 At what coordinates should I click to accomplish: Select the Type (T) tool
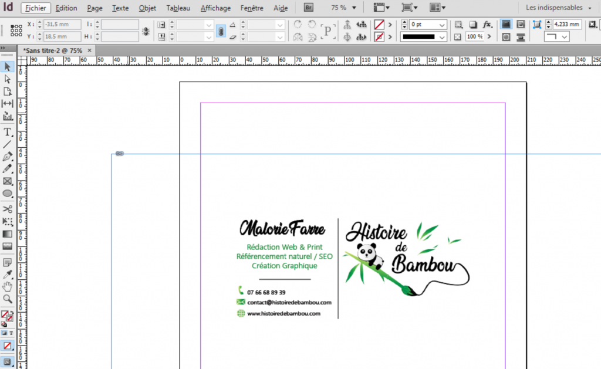7,132
